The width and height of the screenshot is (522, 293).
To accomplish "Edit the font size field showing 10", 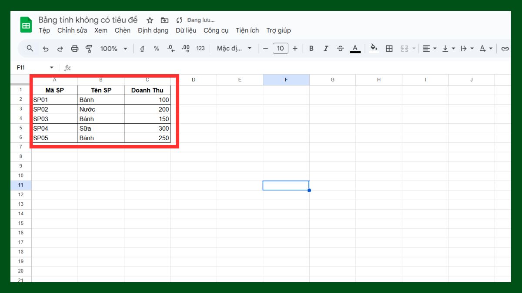I will coord(280,49).
